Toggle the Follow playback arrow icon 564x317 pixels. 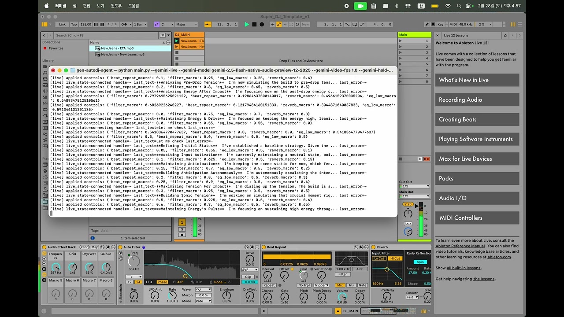click(x=208, y=24)
